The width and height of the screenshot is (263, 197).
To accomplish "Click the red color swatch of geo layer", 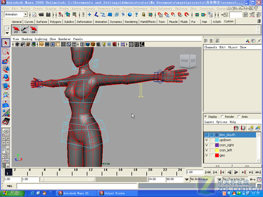I will pos(217,155).
